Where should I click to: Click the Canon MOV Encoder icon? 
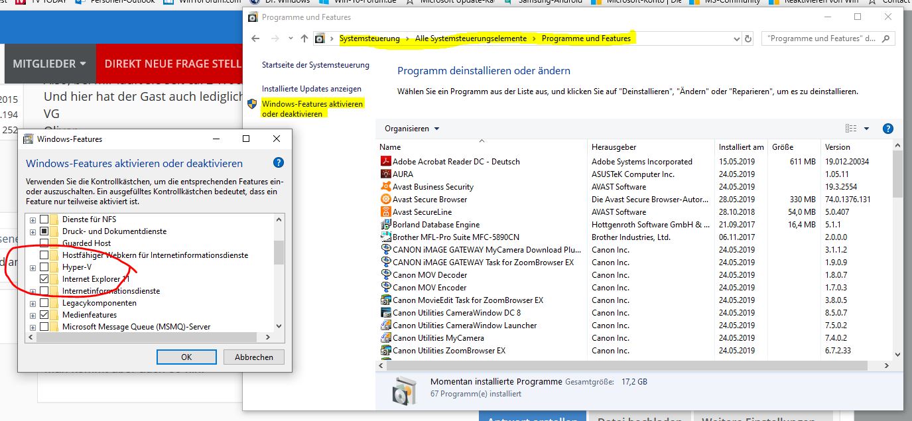click(x=386, y=287)
